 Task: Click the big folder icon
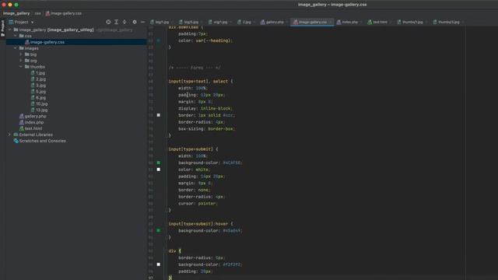pos(27,54)
